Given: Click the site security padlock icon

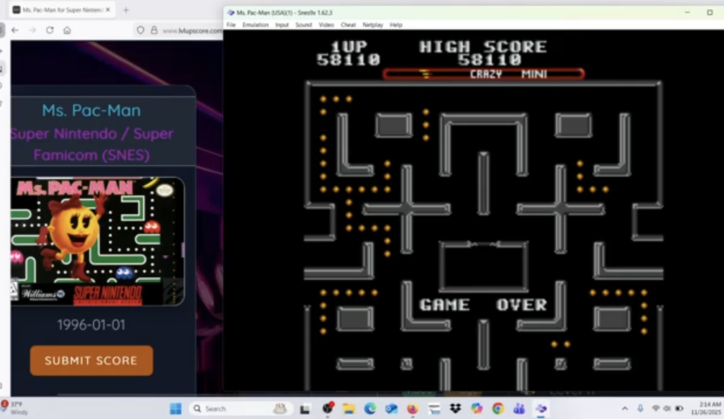Looking at the screenshot, I should [154, 30].
